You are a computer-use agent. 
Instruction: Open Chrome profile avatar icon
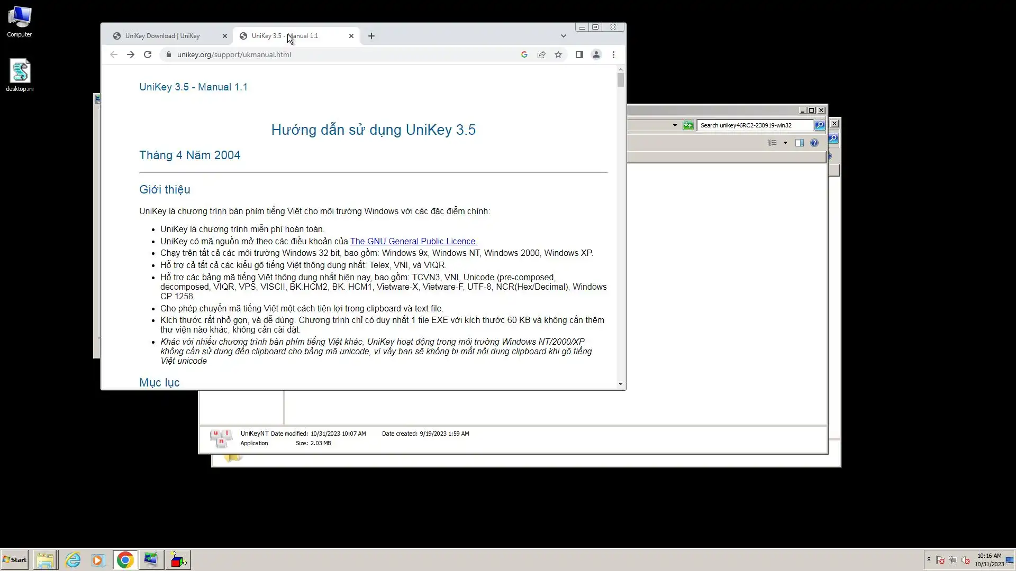pos(596,54)
